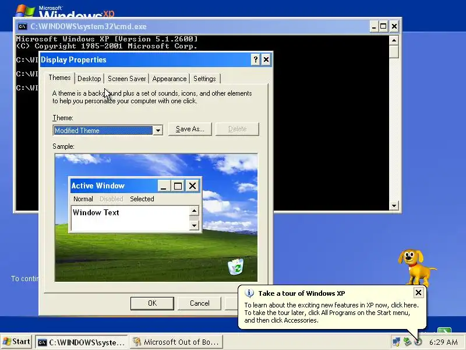Click the Disabled item in sample menu
Screen dimensions: 466x350
[111, 199]
